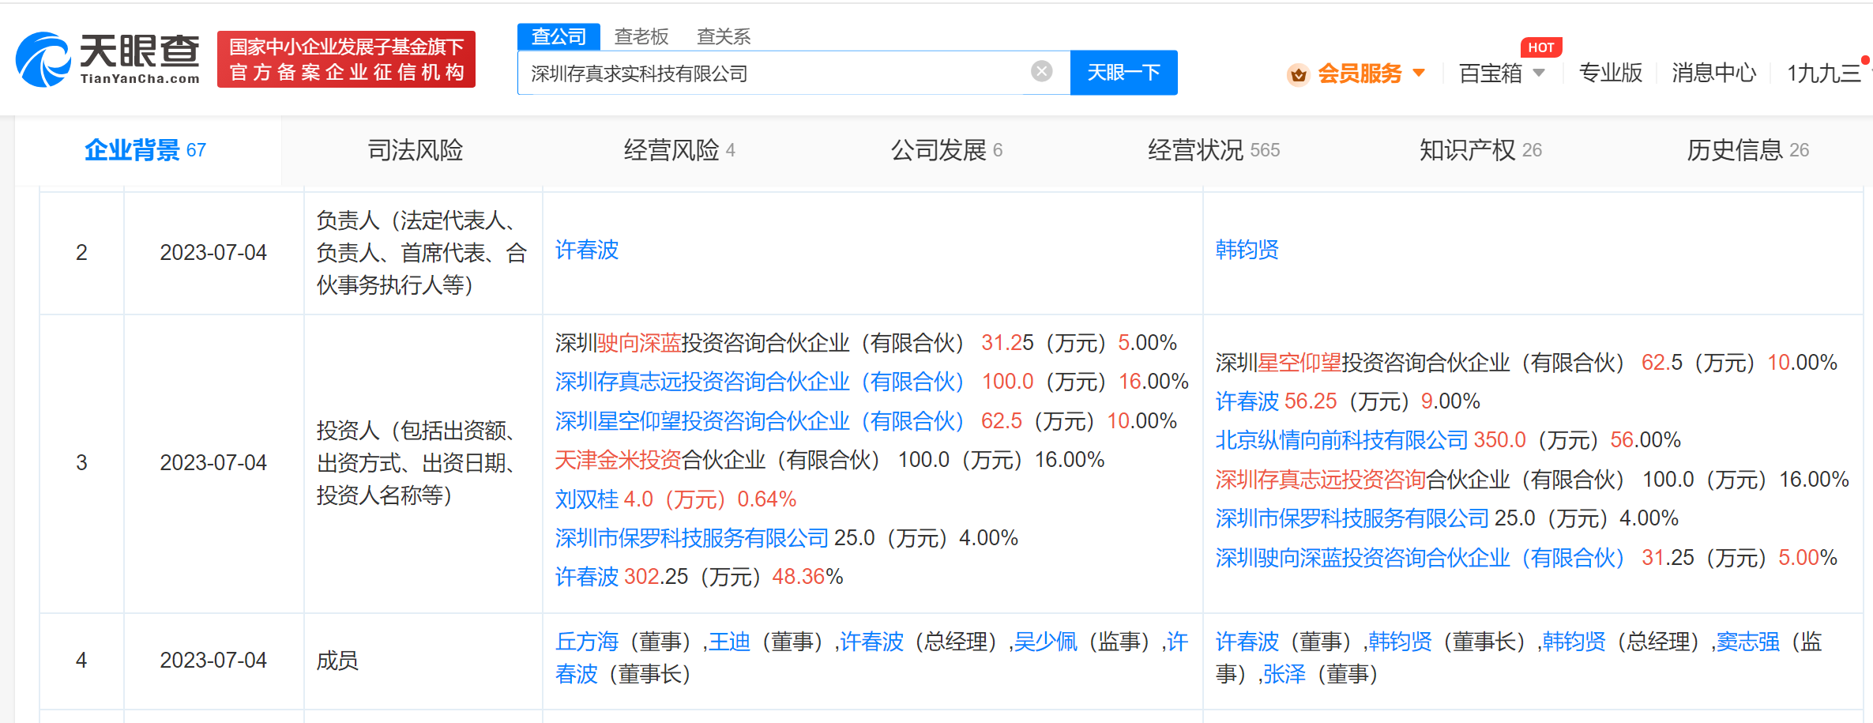Switch to the 查关系 search tab
This screenshot has width=1873, height=723.
coord(724,36)
